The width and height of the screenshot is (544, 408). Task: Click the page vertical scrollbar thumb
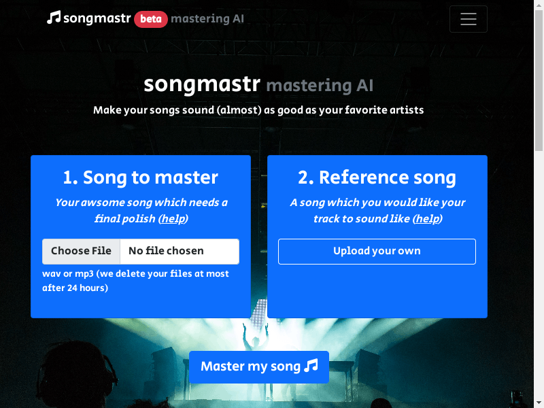(539, 80)
